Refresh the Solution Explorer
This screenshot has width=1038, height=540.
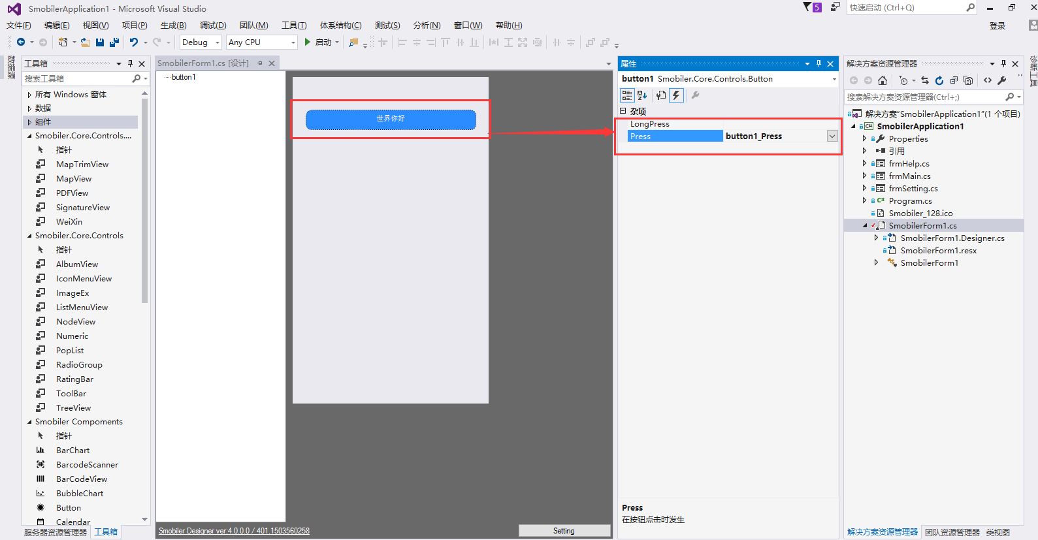tap(939, 80)
